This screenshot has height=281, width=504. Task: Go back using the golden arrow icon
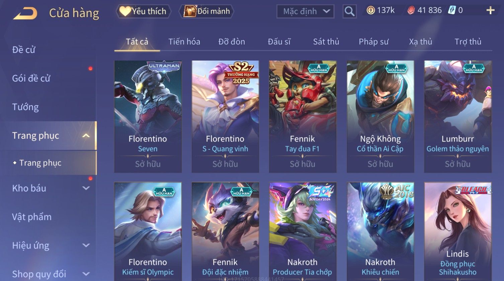25,13
